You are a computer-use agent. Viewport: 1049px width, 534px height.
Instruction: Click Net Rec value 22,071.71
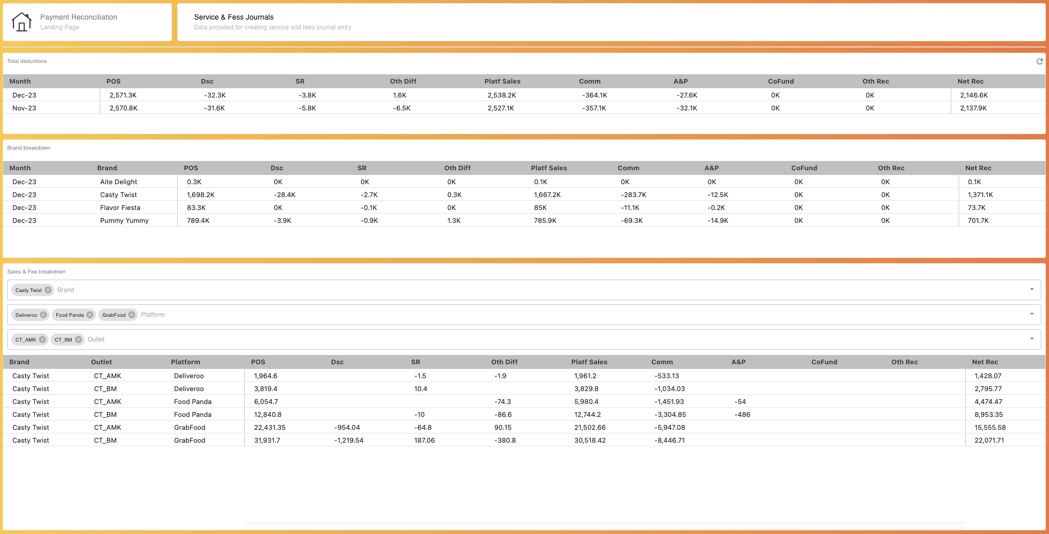point(989,440)
